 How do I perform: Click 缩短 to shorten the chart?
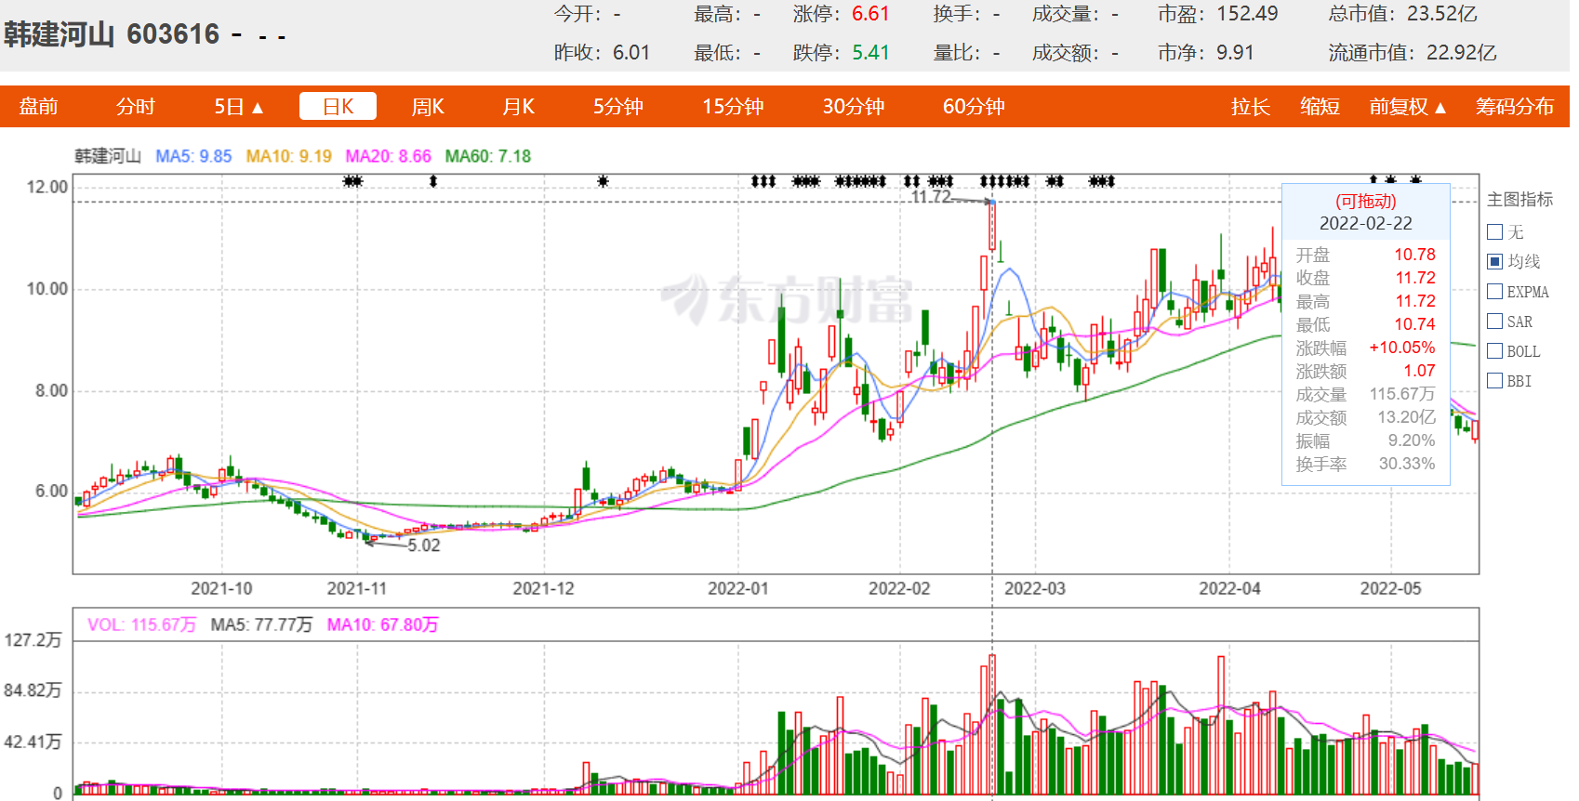(1320, 107)
